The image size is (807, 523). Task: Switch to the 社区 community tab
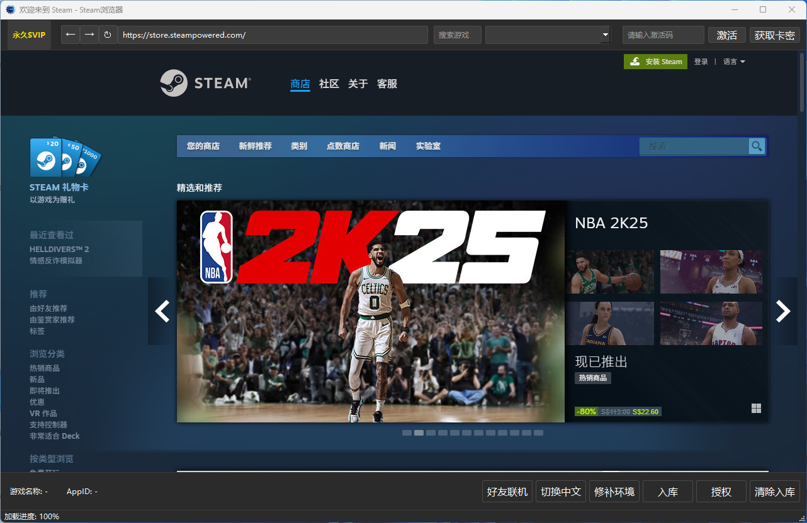click(x=329, y=84)
